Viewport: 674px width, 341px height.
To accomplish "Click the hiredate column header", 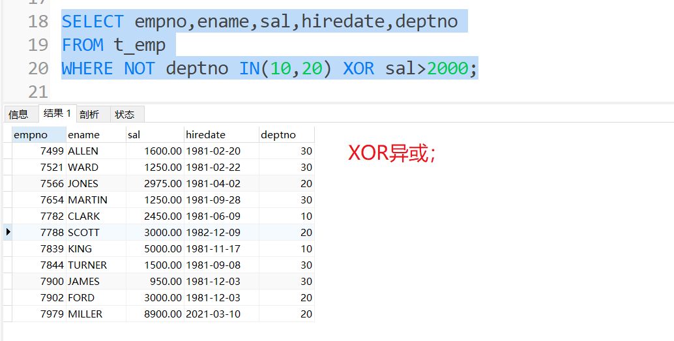I will (222, 134).
